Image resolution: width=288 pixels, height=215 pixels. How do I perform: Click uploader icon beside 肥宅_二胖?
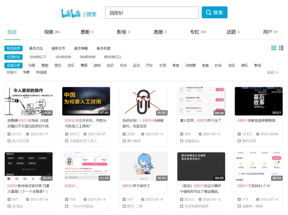point(124,206)
